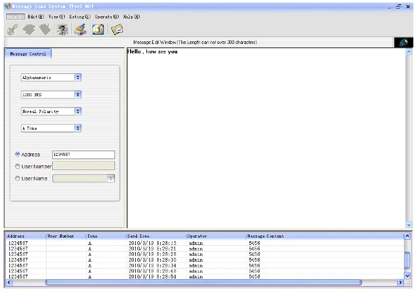Select the record sent at 2010/9/19 8:28:28
Image resolution: width=417 pixels, height=293 pixels.
[205, 254]
